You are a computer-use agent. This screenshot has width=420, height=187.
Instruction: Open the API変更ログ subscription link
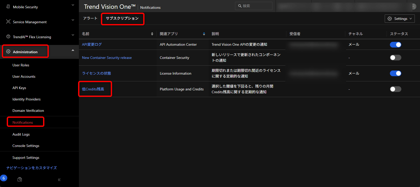tap(92, 44)
